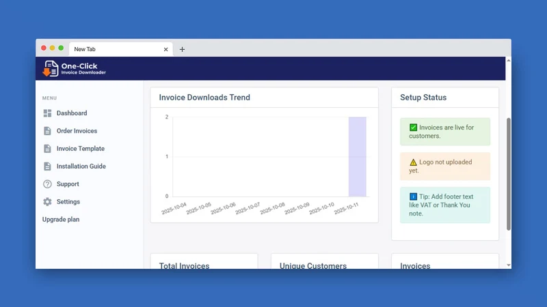Click the yellow warning triangle icon
This screenshot has width=547, height=307.
[x=414, y=162]
